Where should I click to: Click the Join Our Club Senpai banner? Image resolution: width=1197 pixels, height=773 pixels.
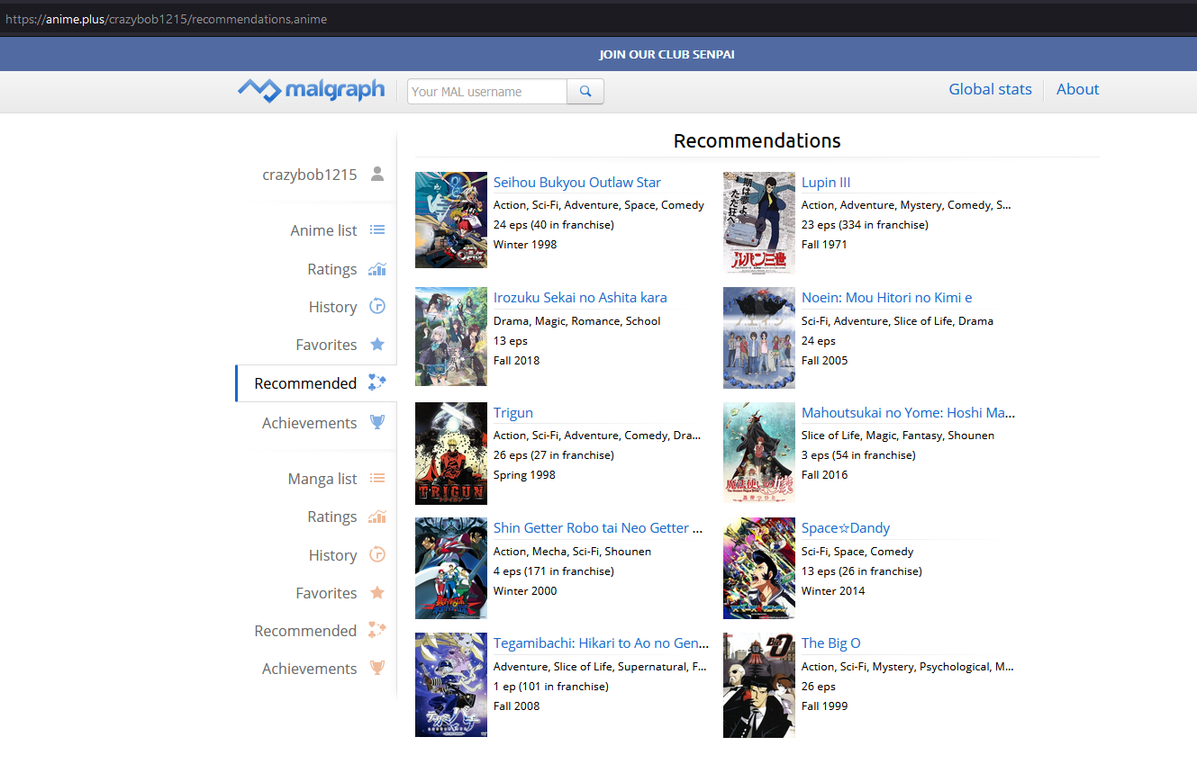[x=667, y=55]
